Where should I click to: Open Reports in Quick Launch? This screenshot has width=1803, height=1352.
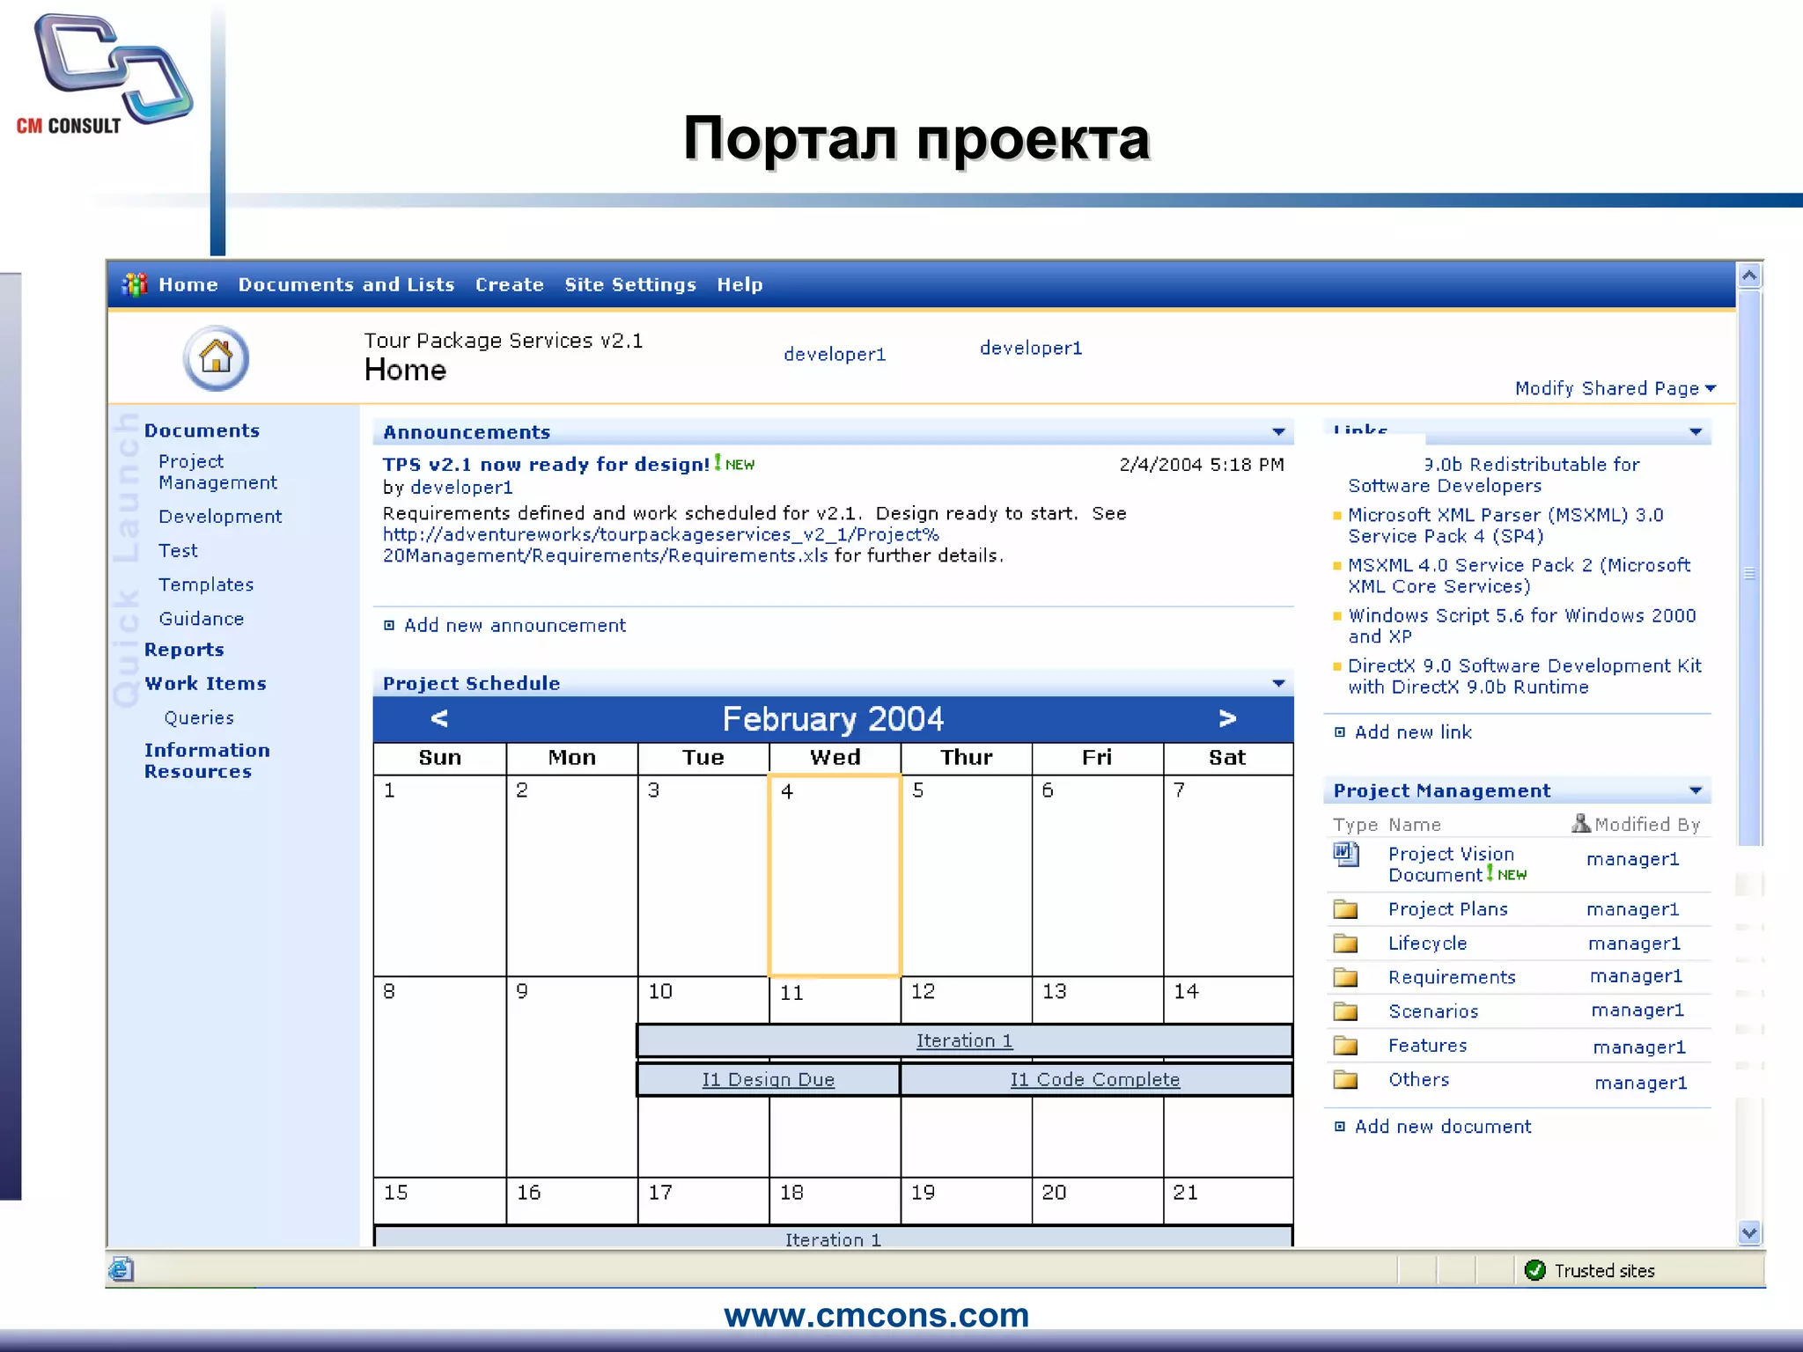184,650
